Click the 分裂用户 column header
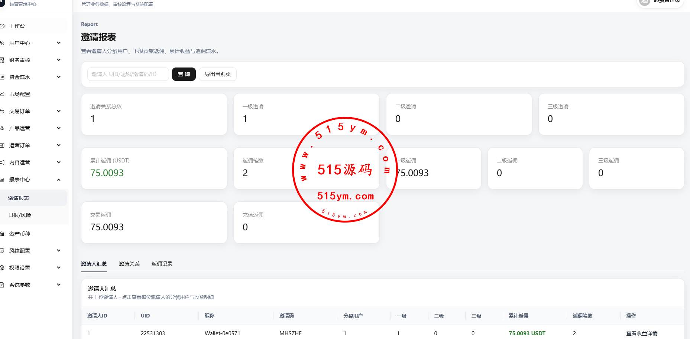 click(x=353, y=316)
